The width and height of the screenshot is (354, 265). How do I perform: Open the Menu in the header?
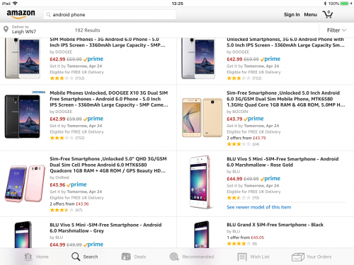pos(310,15)
